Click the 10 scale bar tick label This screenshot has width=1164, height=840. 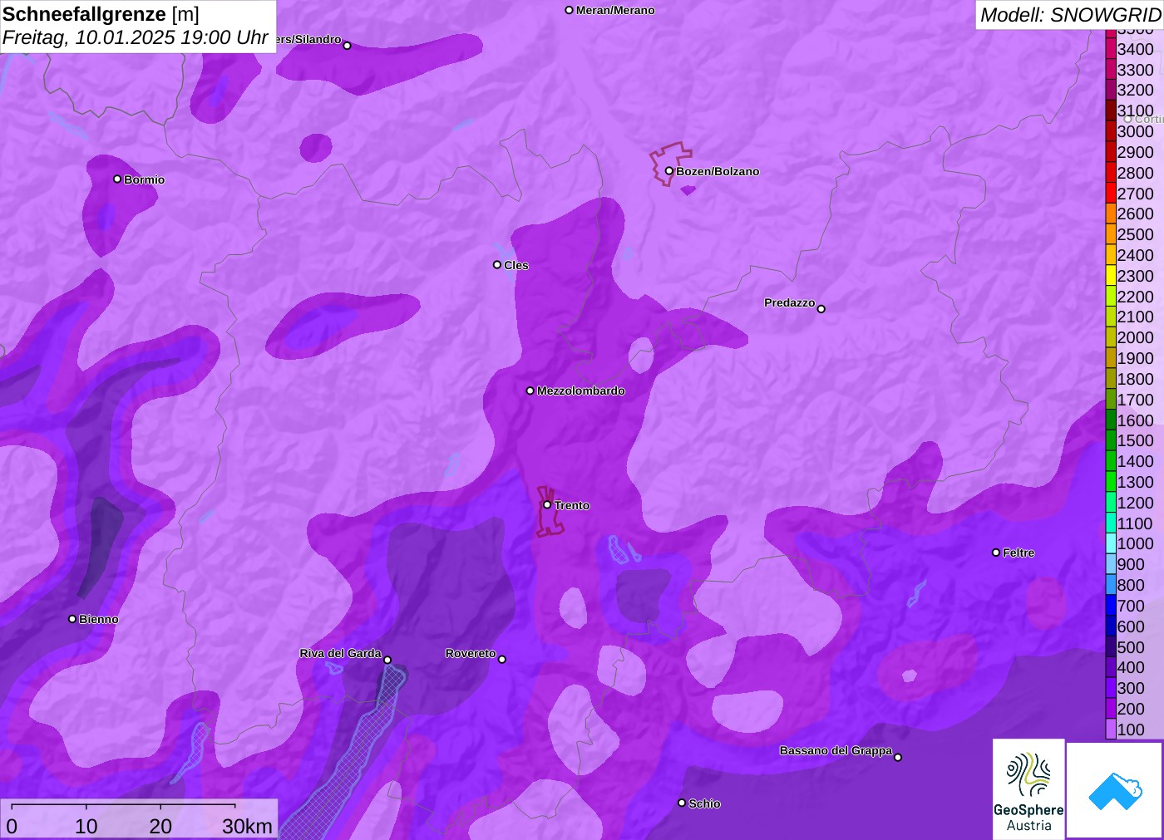coord(86,827)
